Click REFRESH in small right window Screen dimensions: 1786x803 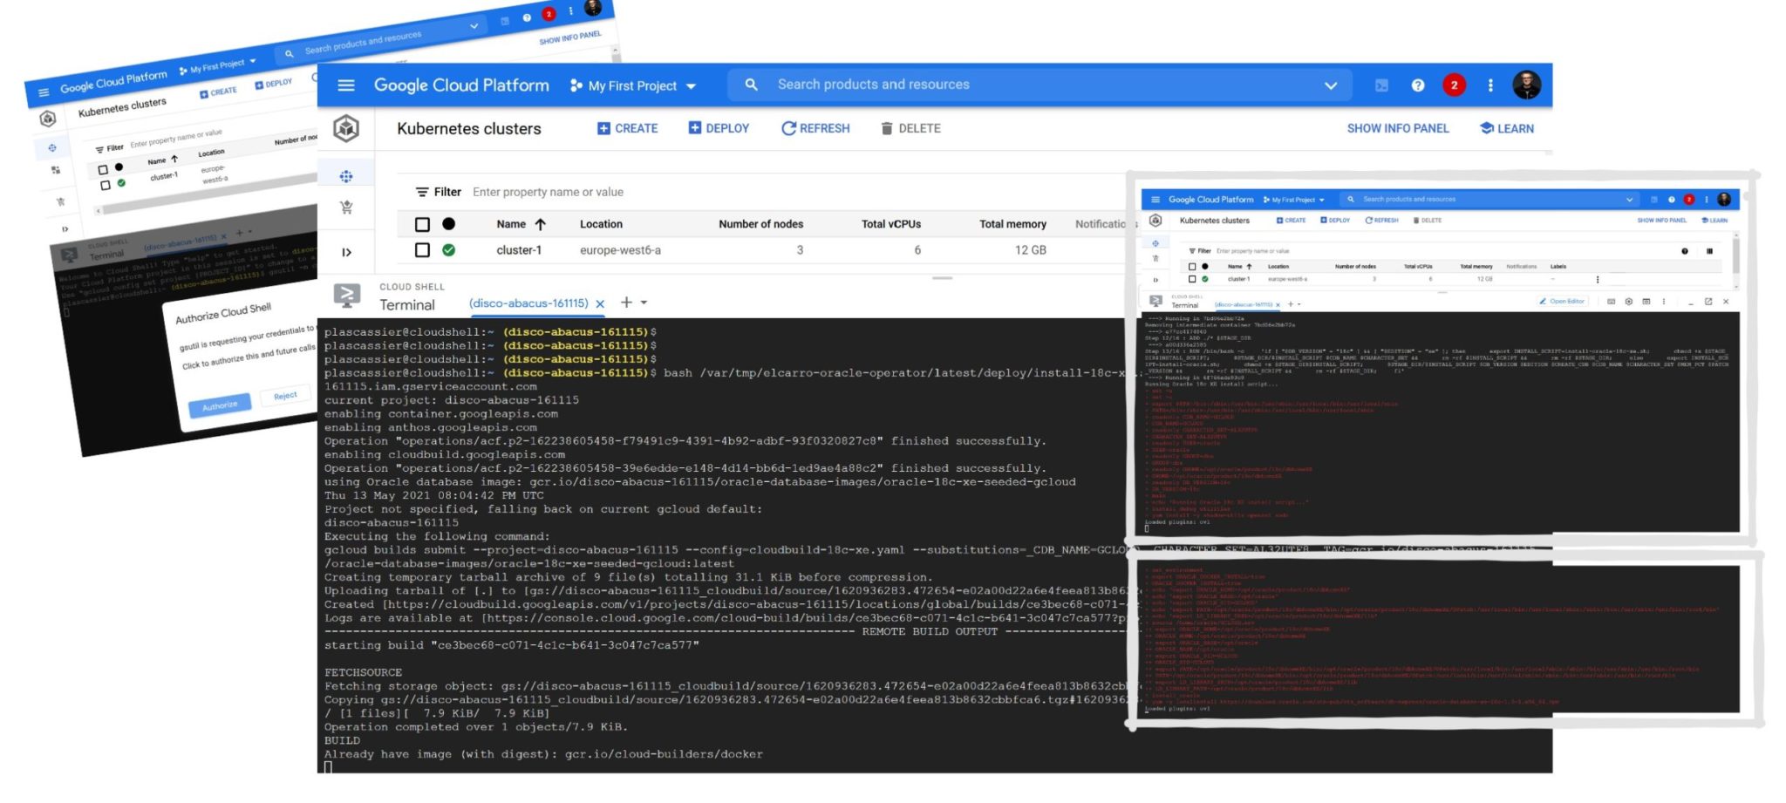[x=1381, y=221]
